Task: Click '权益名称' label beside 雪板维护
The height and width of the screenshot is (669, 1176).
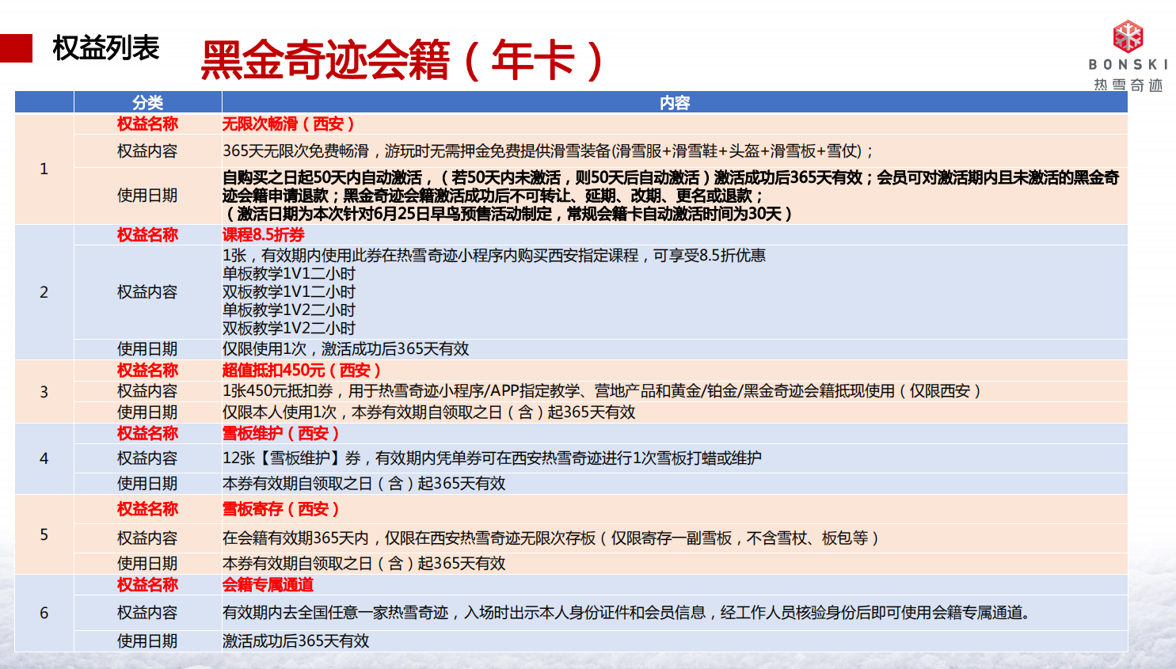Action: [147, 433]
